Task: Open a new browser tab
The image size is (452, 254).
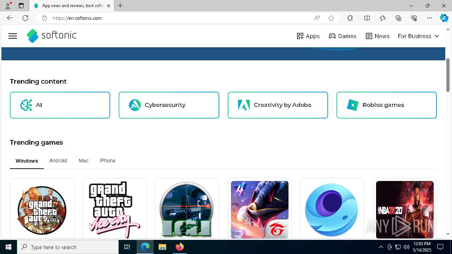Action: click(x=120, y=6)
